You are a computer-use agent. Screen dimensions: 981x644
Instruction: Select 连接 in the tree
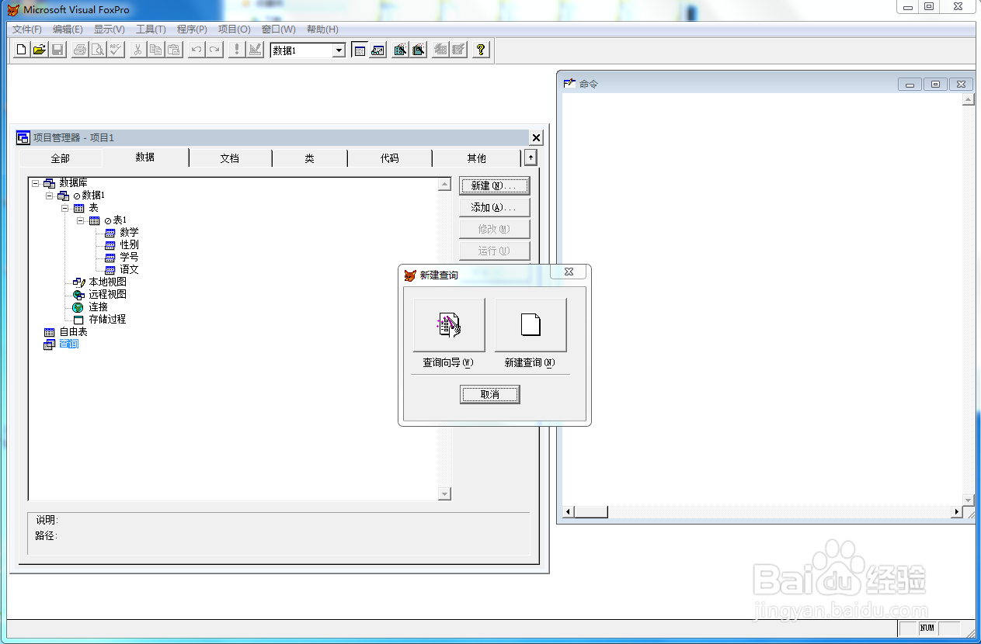pos(98,307)
